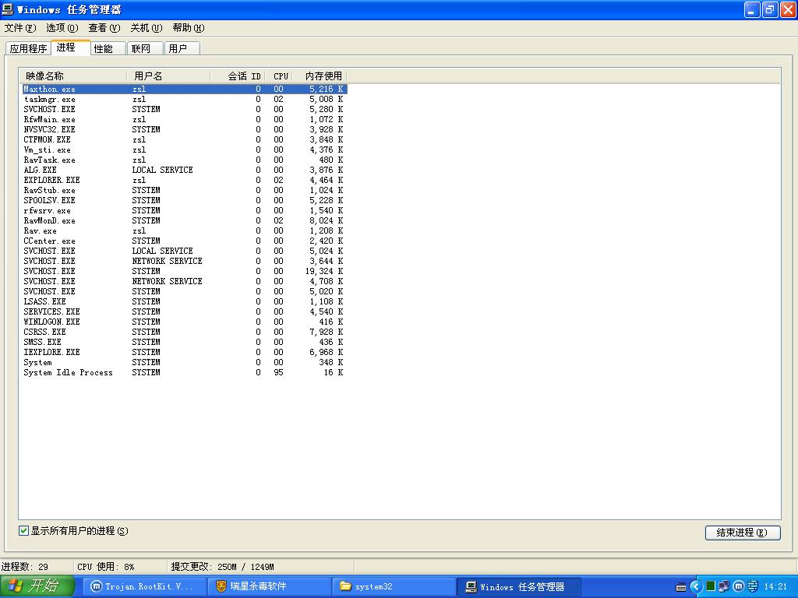Switch to the 用户 tab

point(182,48)
